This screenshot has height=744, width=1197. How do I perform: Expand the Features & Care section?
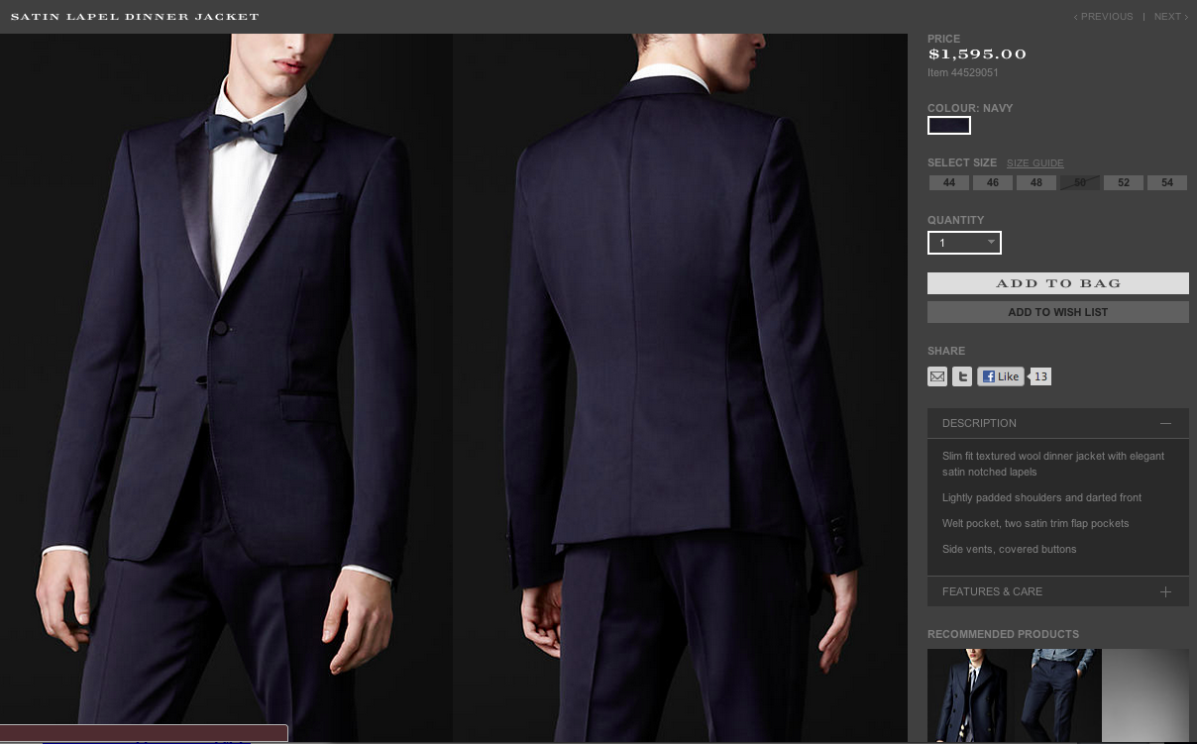1165,591
